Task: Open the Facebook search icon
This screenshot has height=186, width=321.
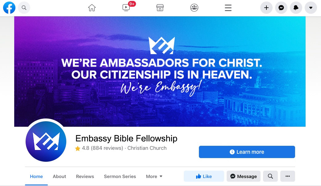Action: (x=24, y=8)
